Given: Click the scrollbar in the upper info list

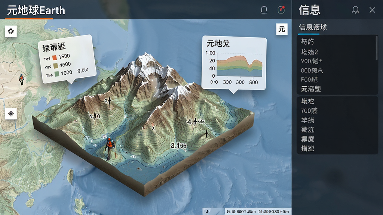Looking at the screenshot, I should pyautogui.click(x=376, y=48).
